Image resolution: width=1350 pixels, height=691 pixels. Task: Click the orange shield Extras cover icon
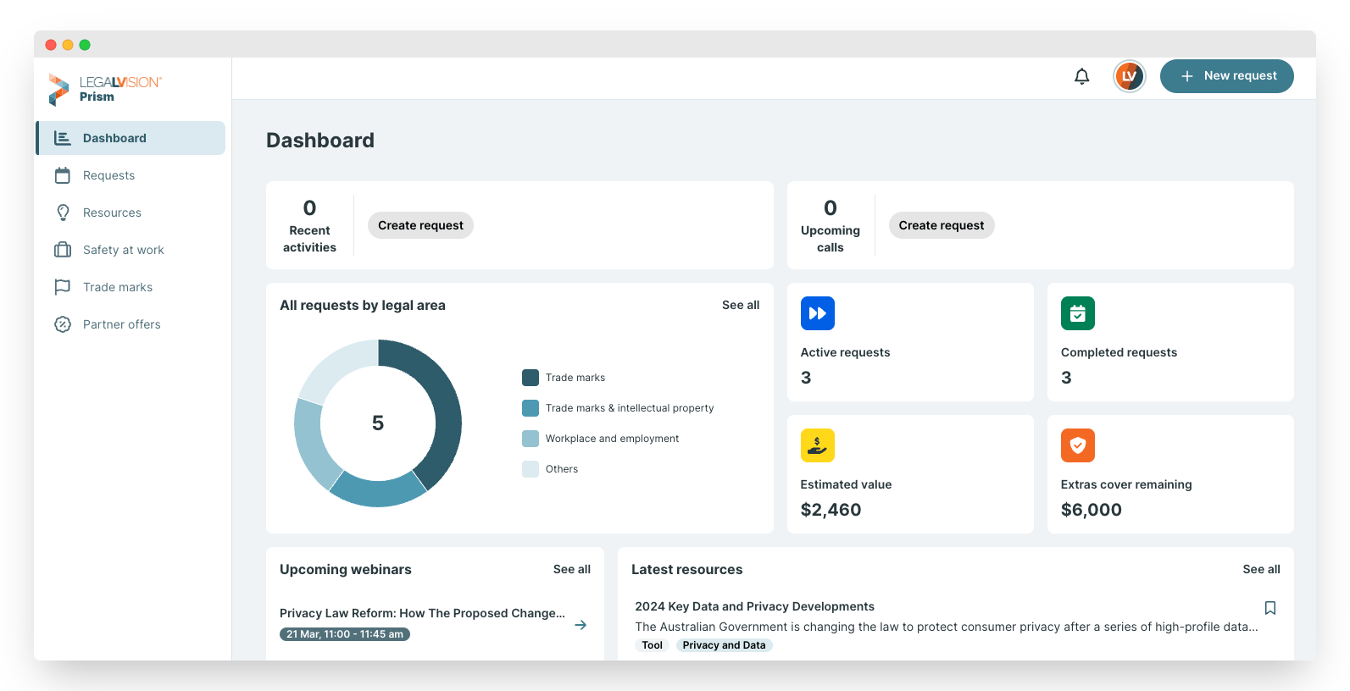coord(1077,445)
